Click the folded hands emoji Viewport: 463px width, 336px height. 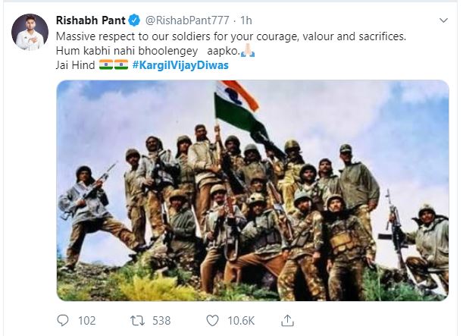248,51
